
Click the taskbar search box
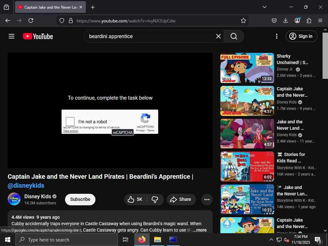point(67,240)
